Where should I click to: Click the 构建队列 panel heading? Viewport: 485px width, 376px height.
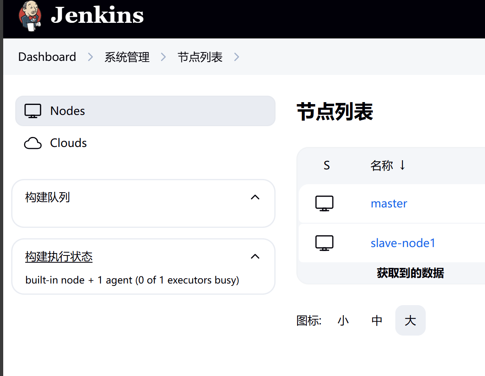pos(48,197)
